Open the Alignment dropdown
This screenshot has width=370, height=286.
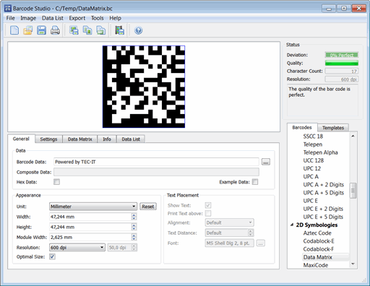pos(229,222)
